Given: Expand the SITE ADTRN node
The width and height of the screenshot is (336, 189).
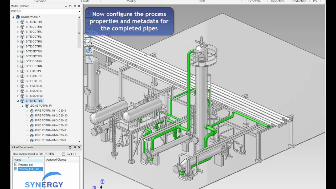Looking at the screenshot, I should pyautogui.click(x=18, y=22).
